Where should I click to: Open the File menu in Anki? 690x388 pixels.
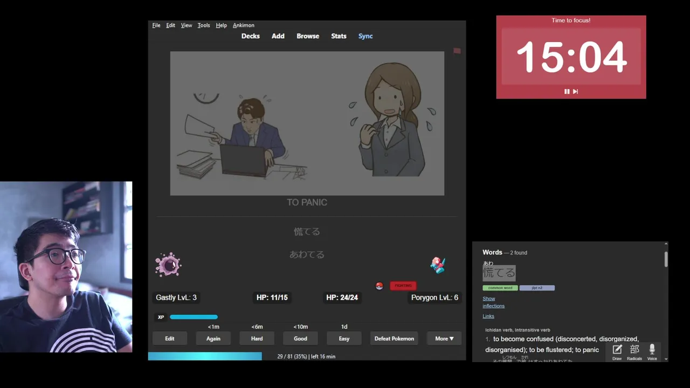[156, 25]
